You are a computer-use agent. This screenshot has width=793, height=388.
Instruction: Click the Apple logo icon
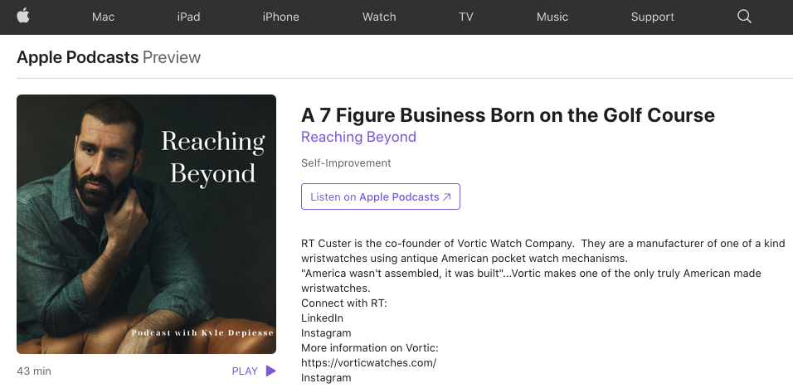pyautogui.click(x=23, y=17)
